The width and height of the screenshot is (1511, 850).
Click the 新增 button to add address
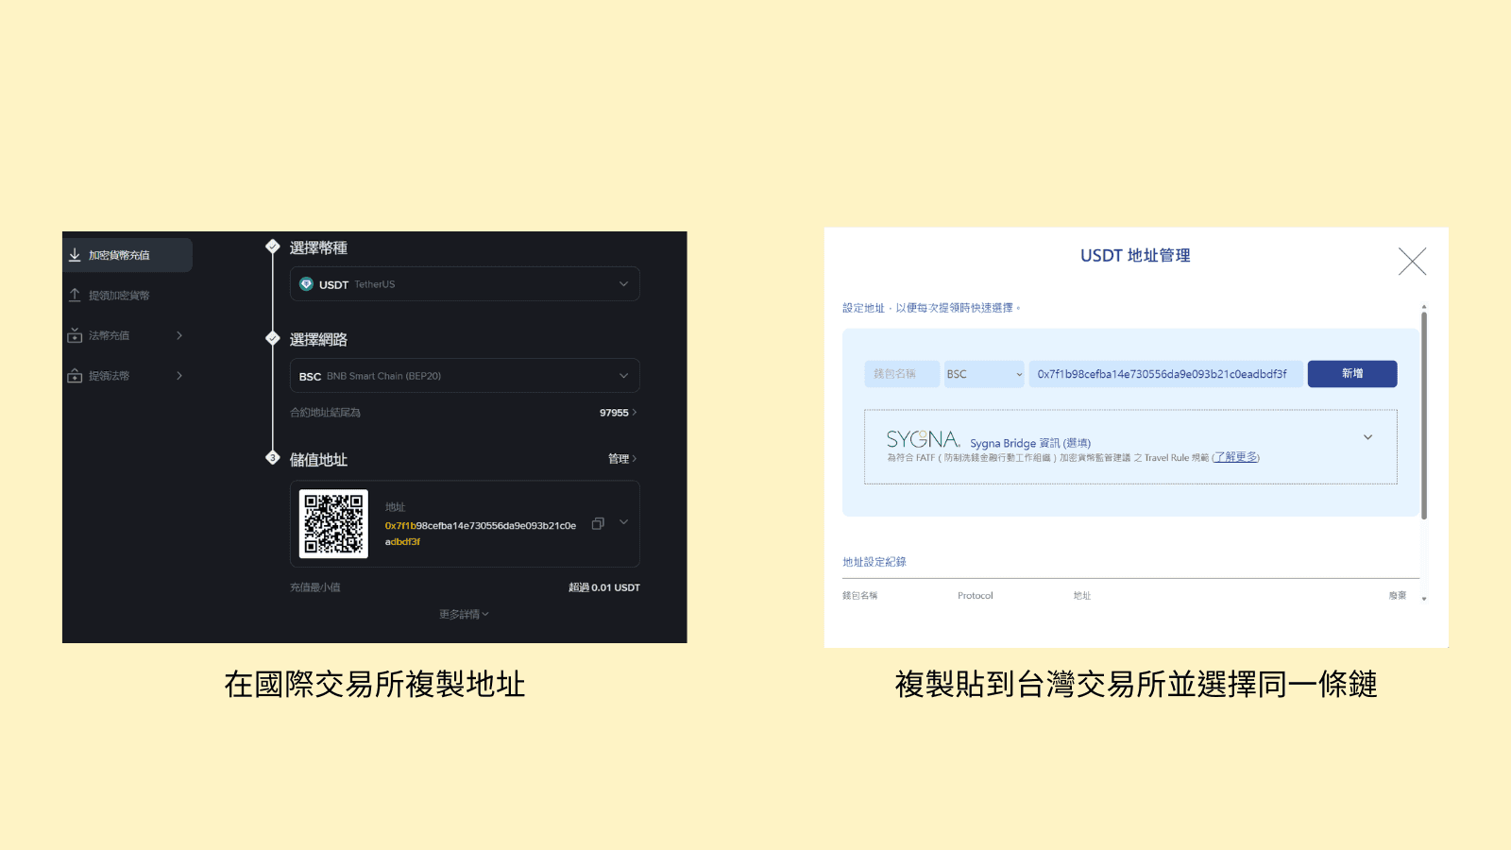coord(1352,373)
